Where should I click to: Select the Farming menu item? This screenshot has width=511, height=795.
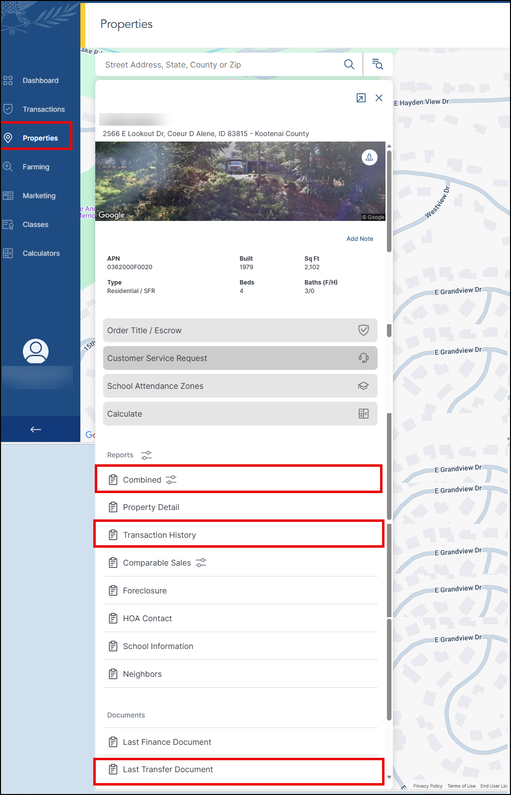[x=36, y=167]
